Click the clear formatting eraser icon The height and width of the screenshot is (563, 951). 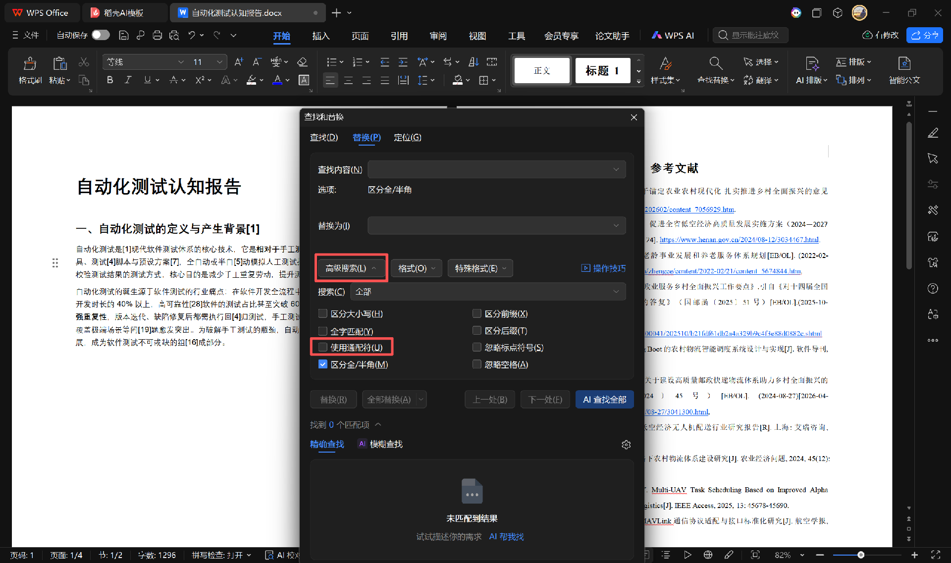302,62
